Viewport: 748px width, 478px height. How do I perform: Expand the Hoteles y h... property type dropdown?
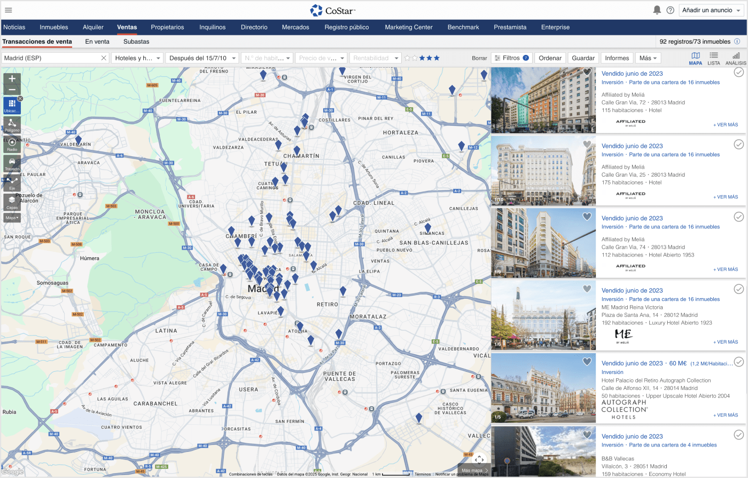click(137, 58)
